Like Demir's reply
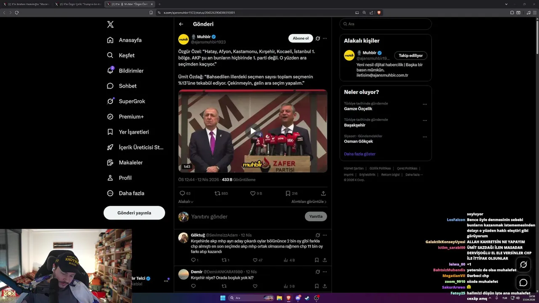Viewport: 539px width, 303px height. click(255, 286)
